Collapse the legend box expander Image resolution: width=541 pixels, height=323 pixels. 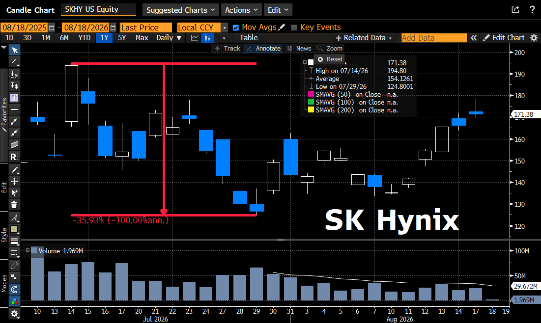point(305,62)
